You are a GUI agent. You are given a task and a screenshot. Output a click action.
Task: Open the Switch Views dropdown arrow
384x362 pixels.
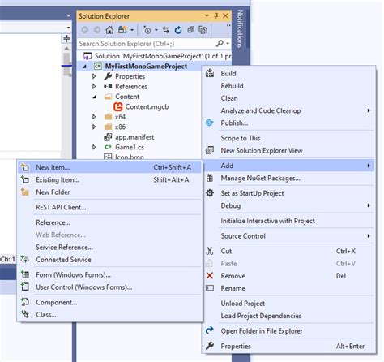[x=132, y=30]
